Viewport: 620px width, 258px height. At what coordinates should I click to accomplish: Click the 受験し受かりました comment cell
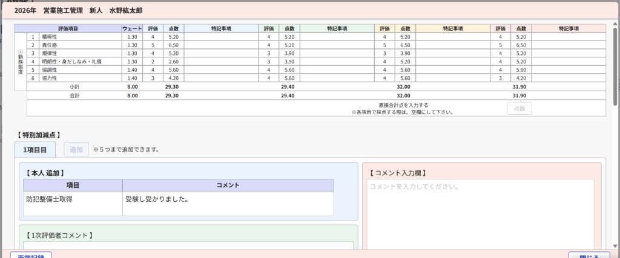[x=228, y=199]
